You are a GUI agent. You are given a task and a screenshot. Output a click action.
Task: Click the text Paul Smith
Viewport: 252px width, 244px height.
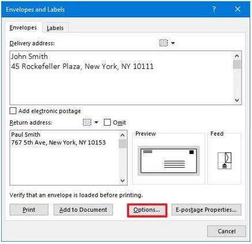26,134
